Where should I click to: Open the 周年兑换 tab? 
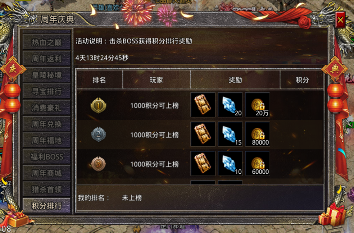[x=46, y=124]
